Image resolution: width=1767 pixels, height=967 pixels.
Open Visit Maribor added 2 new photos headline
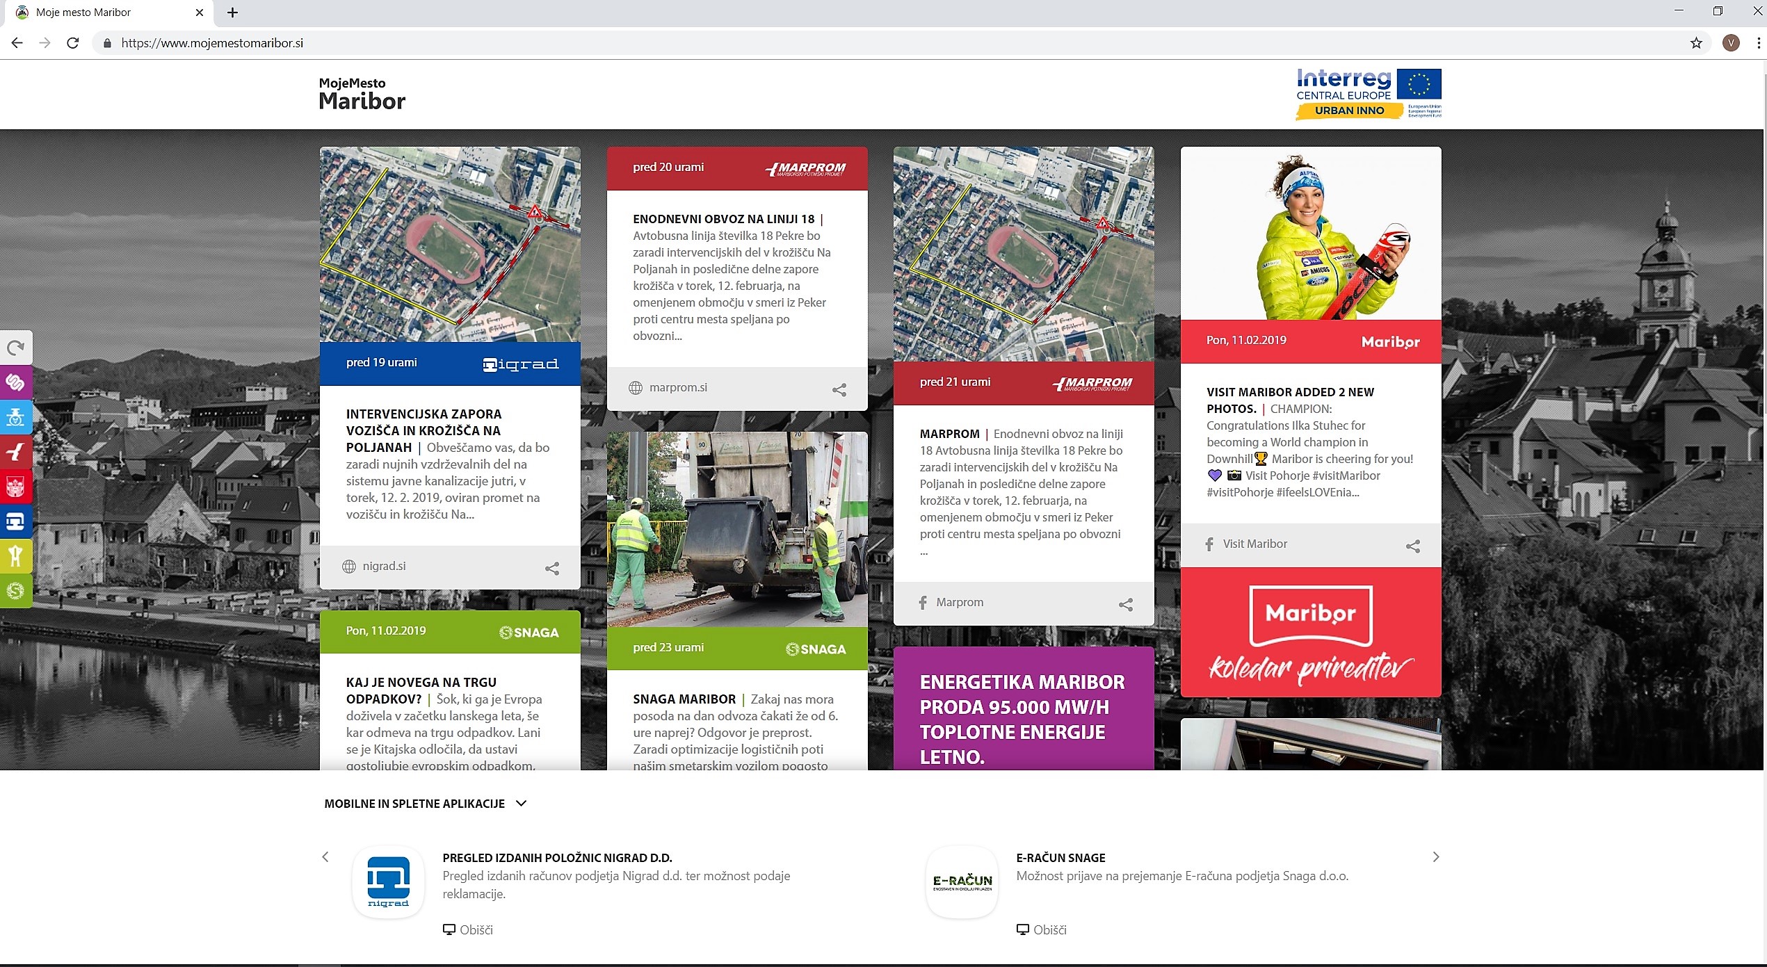(x=1290, y=400)
